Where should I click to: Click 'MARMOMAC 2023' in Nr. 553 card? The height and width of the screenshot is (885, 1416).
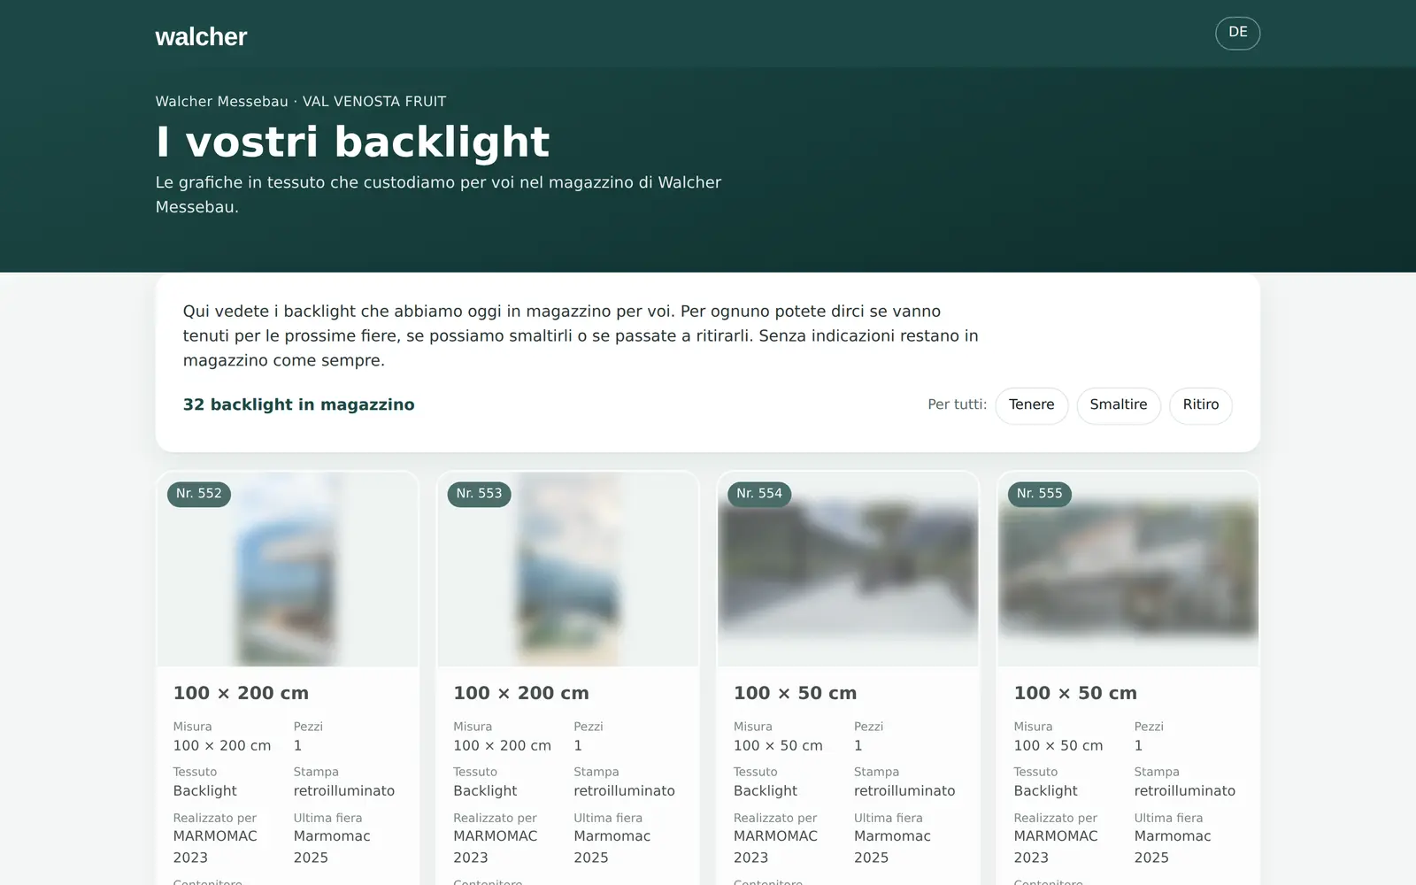[495, 847]
